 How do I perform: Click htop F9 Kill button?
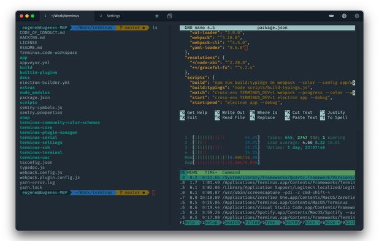348,223
